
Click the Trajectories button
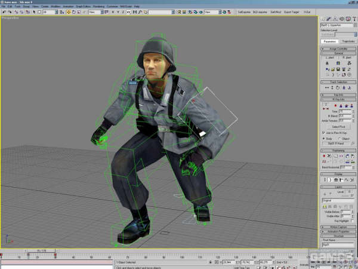[348, 41]
